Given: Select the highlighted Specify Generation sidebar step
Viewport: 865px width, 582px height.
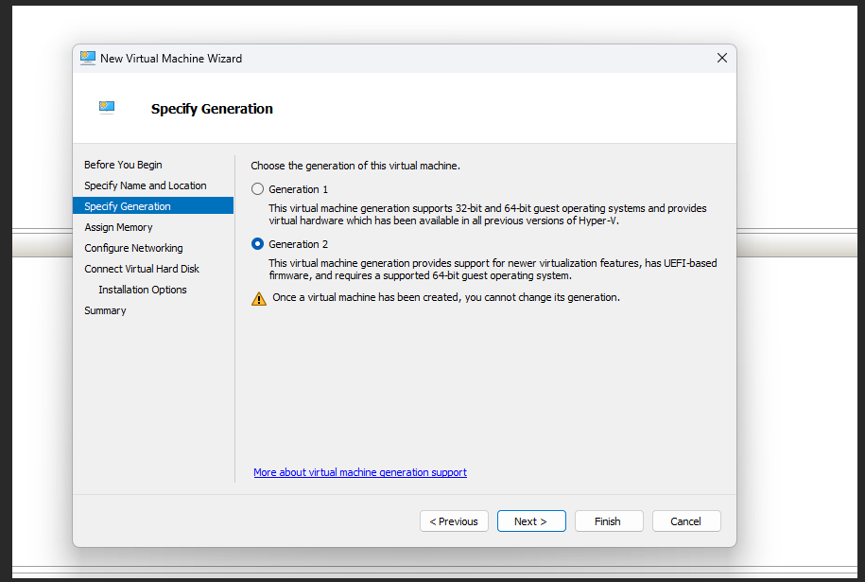Looking at the screenshot, I should point(128,206).
